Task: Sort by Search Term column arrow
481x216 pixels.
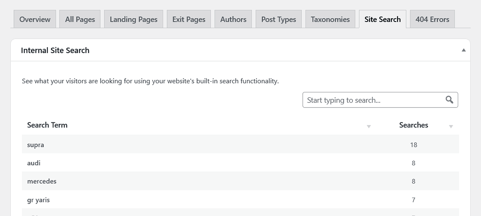Action: coord(369,126)
